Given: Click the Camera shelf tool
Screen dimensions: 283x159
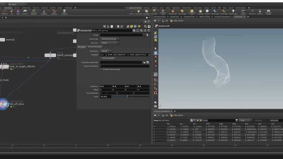Looking at the screenshot, I should coord(131,12).
